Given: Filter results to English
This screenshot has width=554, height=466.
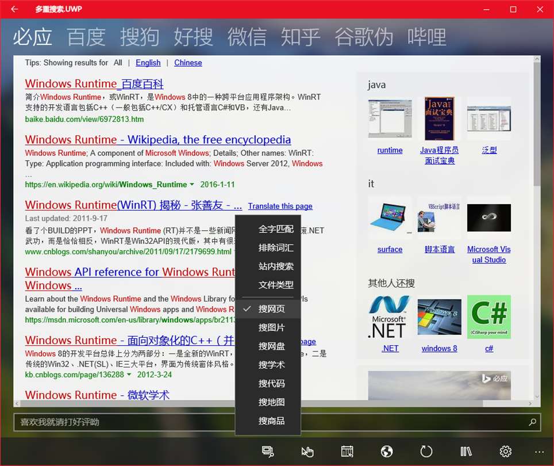Looking at the screenshot, I should click(148, 63).
